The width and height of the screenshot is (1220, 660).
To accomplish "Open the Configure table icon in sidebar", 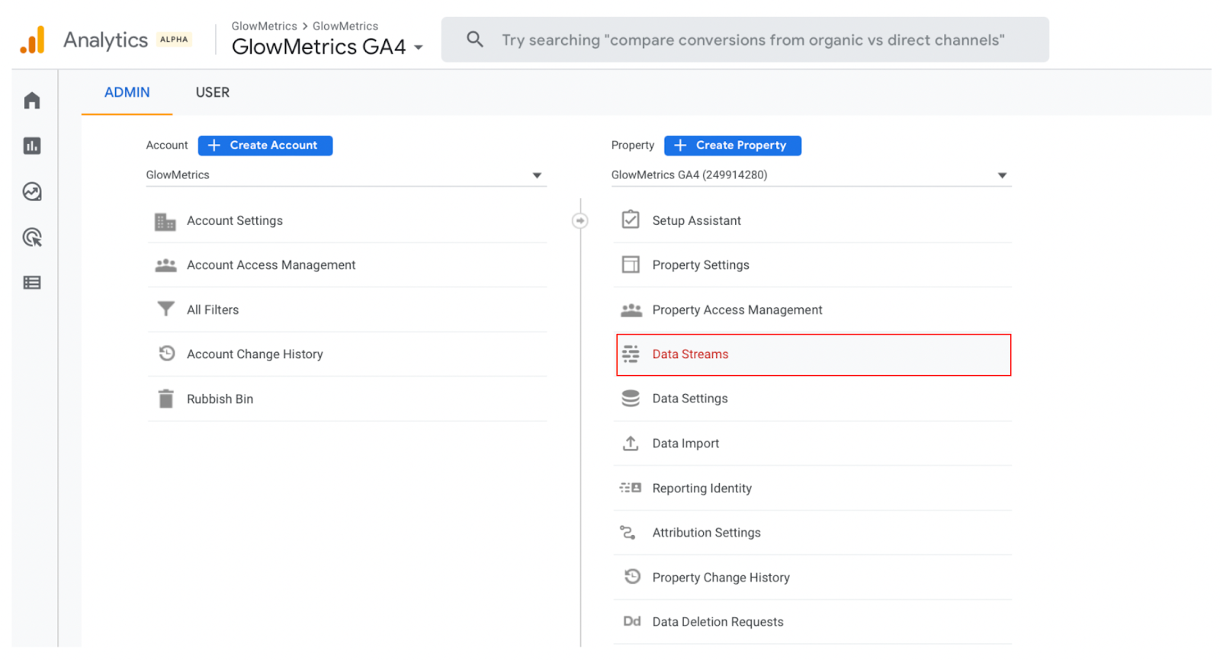I will tap(32, 283).
